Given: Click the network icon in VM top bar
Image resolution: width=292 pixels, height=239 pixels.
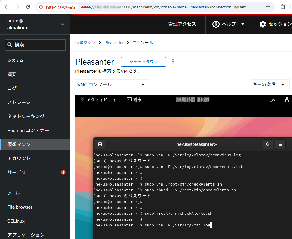Looking at the screenshot, I should click(x=287, y=100).
